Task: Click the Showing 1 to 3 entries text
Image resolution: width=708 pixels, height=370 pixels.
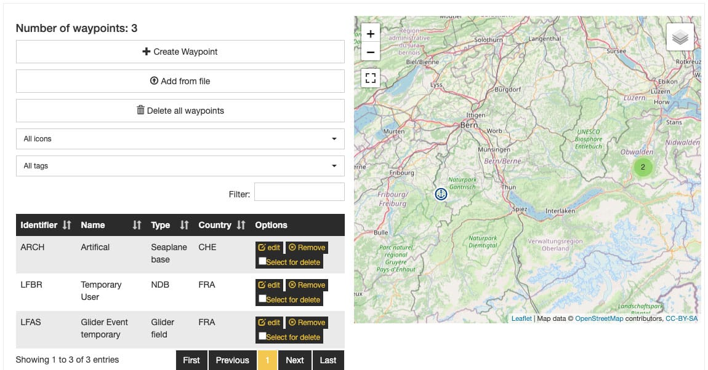Action: click(67, 360)
